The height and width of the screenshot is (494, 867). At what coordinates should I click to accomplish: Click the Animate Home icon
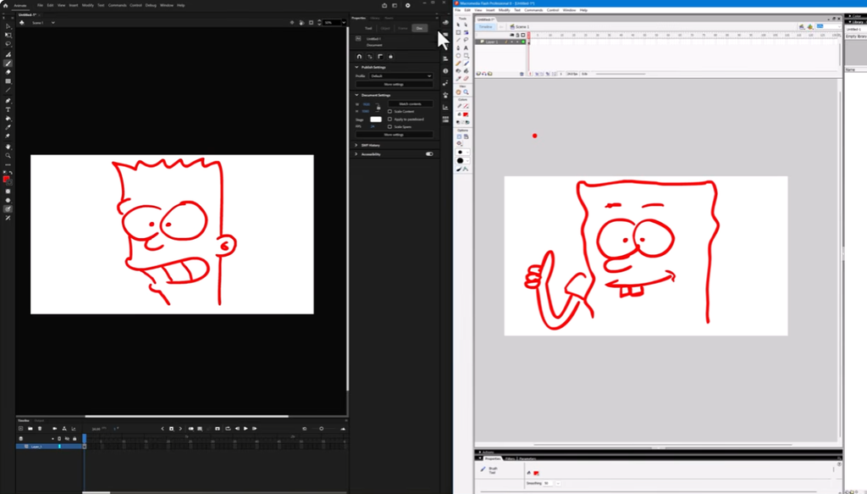6,5
